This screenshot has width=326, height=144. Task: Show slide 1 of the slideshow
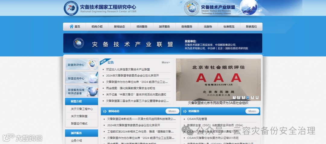pos(234,98)
